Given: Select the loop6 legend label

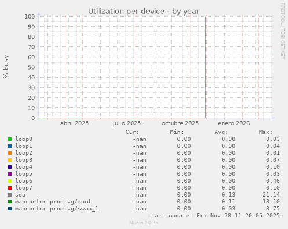Looking at the screenshot, I should point(24,181).
